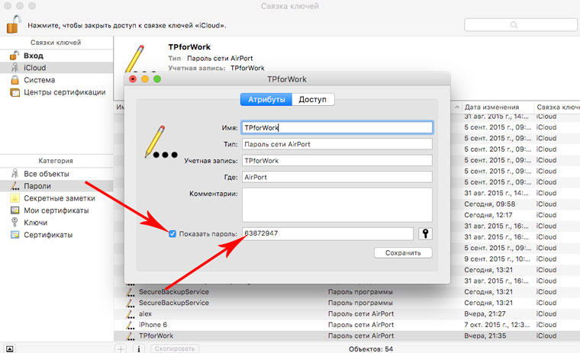Click the sort arrow next to Дата изменения
Image resolution: width=580 pixels, height=353 pixels.
(457, 108)
